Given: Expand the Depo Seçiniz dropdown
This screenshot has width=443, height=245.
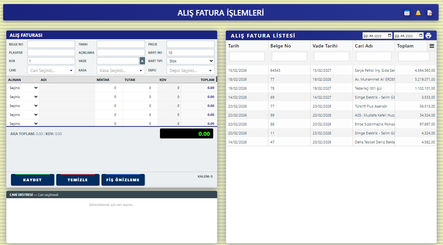Looking at the screenshot, I should click(190, 70).
